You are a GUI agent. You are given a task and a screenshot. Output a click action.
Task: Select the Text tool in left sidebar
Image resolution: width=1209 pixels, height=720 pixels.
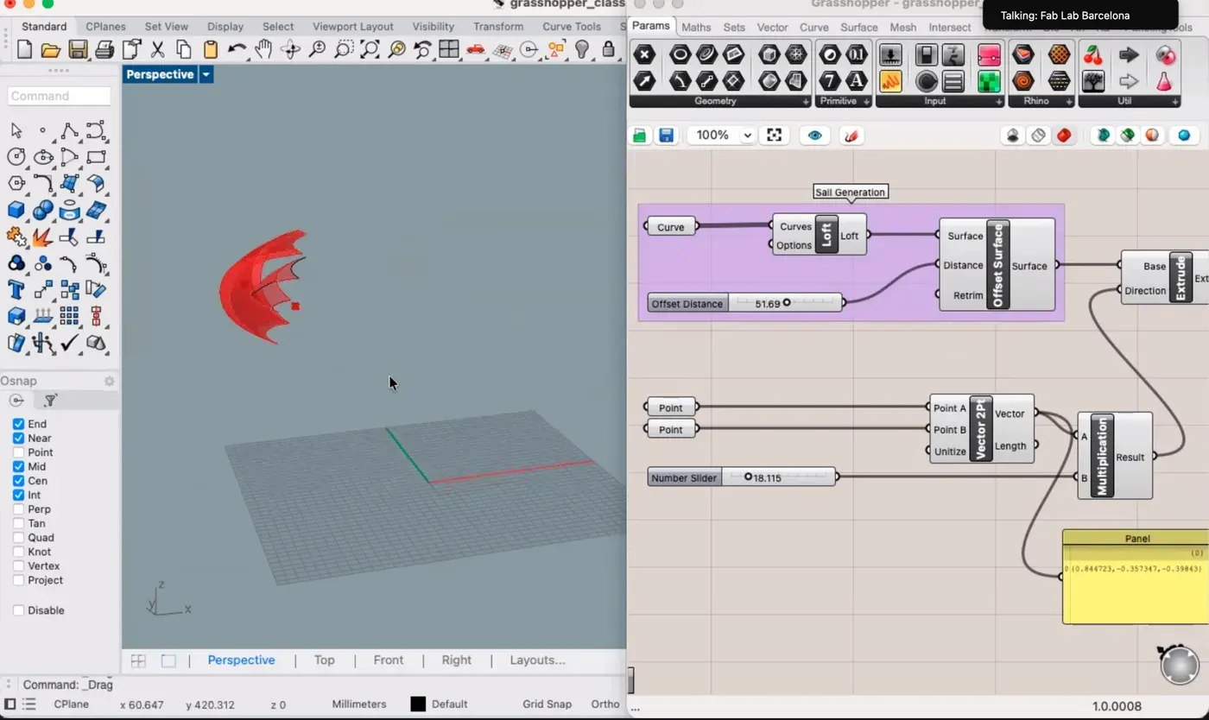point(16,289)
